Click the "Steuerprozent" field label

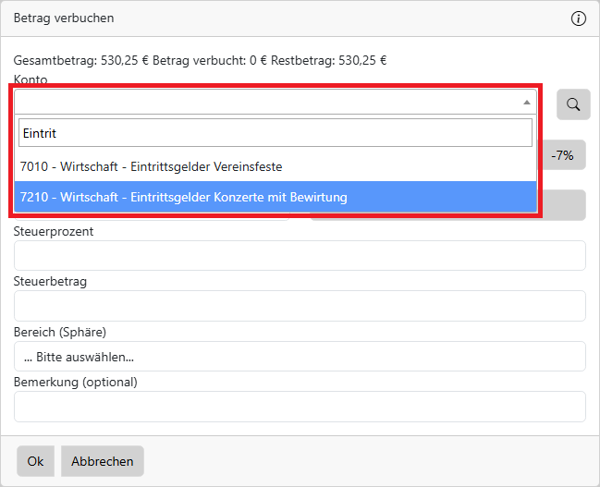54,231
